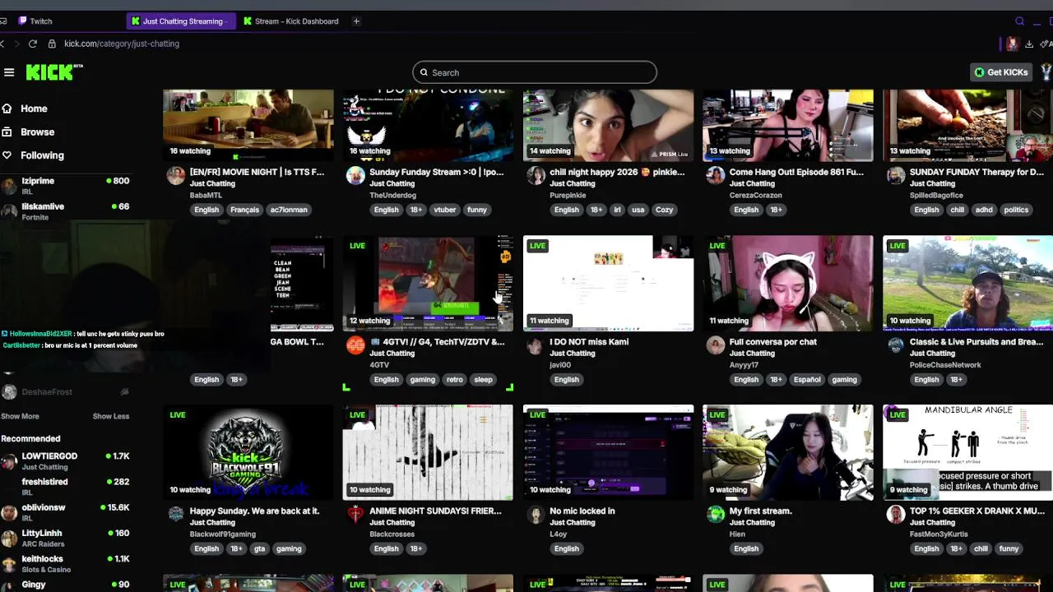
Task: Click the Kick search input field
Action: point(535,72)
